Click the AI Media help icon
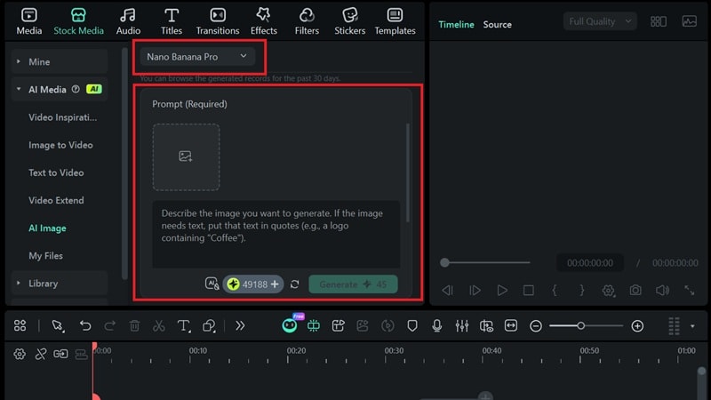The width and height of the screenshot is (711, 400). (x=76, y=90)
